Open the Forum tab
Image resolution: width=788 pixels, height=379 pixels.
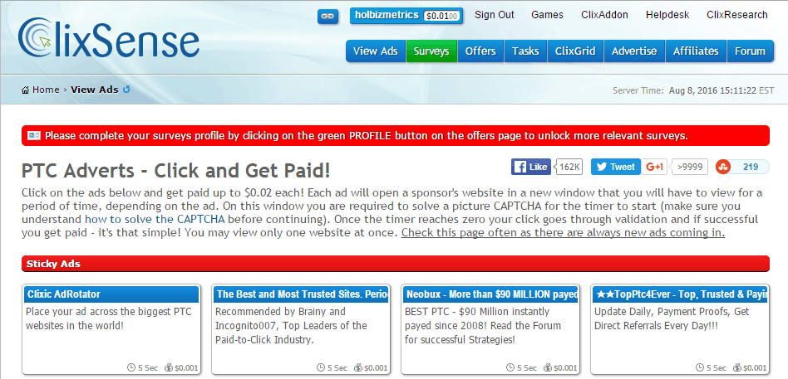[x=750, y=51]
